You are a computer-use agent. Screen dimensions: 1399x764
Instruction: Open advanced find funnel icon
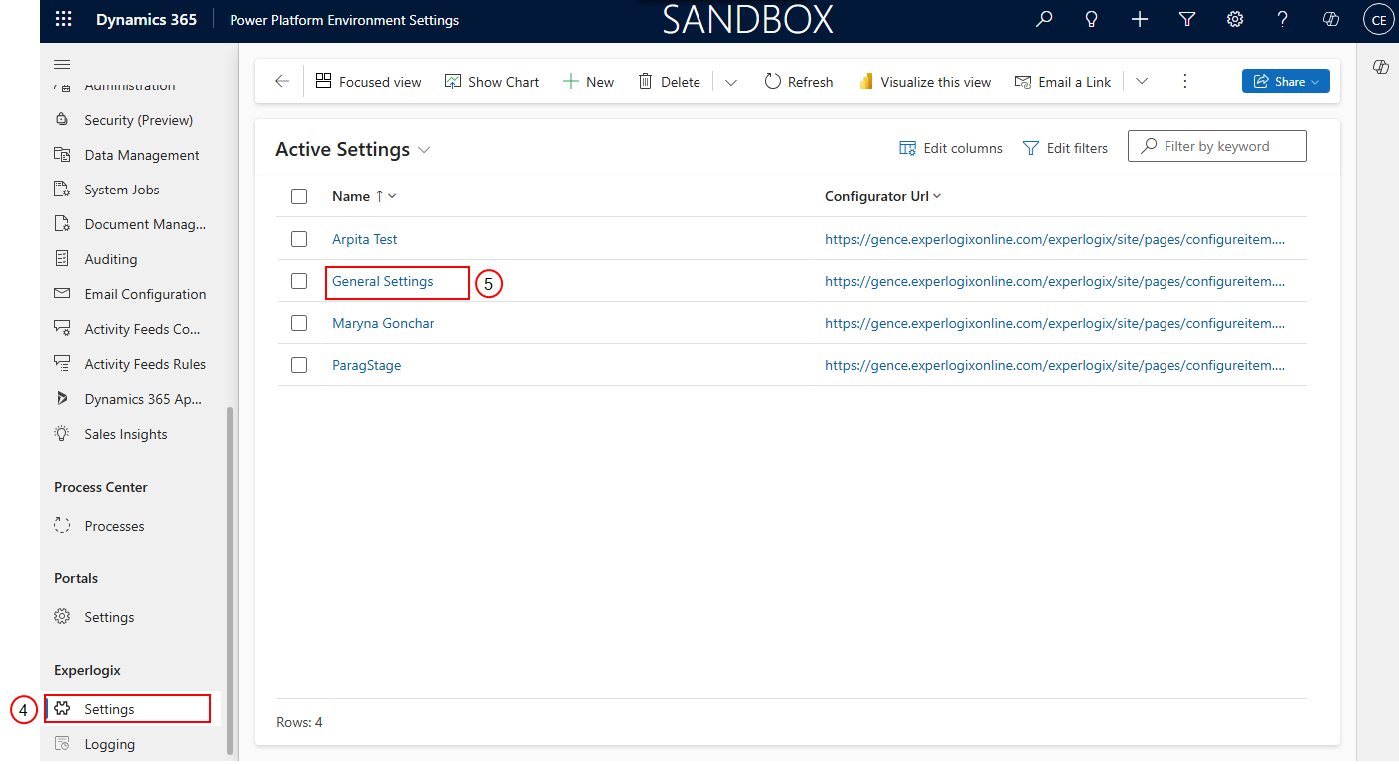point(1187,19)
